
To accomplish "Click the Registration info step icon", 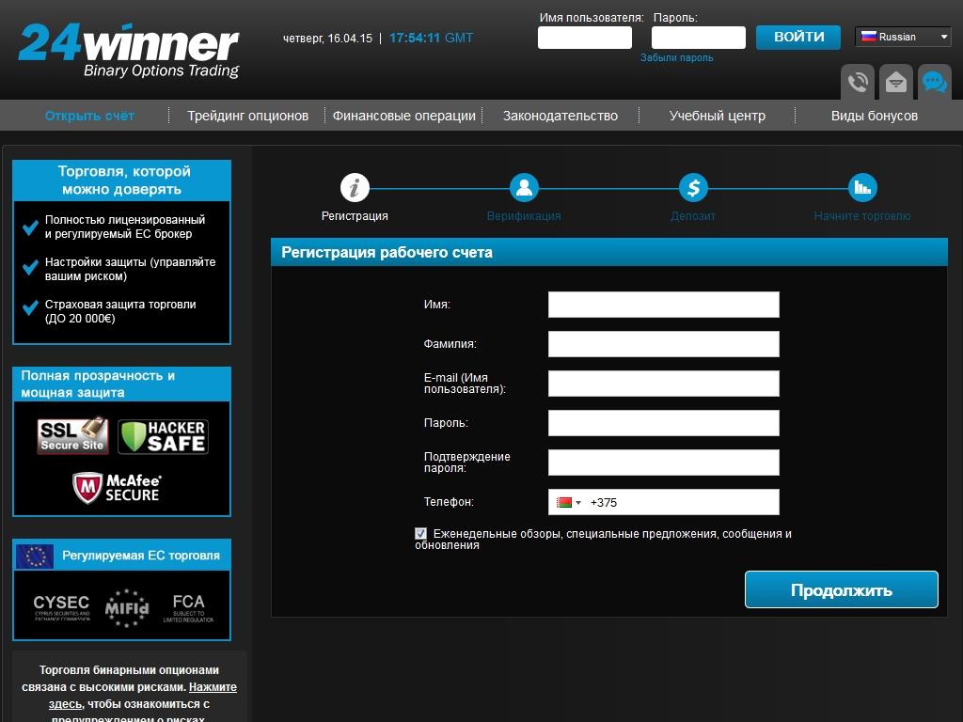I will pos(355,188).
